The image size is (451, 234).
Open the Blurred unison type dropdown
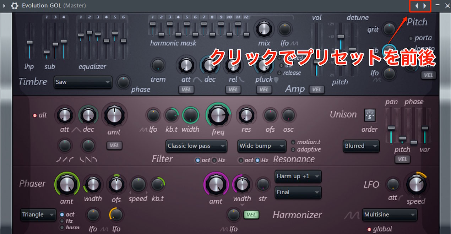pos(362,146)
